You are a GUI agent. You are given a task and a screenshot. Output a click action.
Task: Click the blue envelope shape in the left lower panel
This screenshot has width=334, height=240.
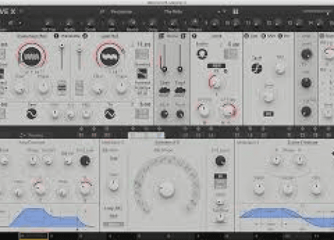pos(48,218)
